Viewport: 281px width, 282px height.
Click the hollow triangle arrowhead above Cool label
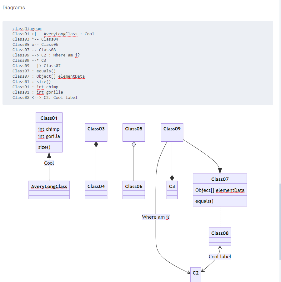click(49, 154)
